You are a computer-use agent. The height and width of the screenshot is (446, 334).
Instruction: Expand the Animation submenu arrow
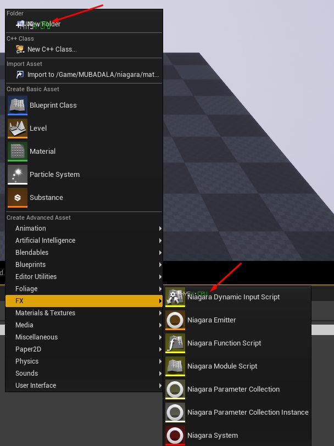tap(160, 228)
